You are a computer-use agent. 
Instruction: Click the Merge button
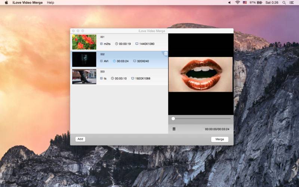pyautogui.click(x=220, y=139)
